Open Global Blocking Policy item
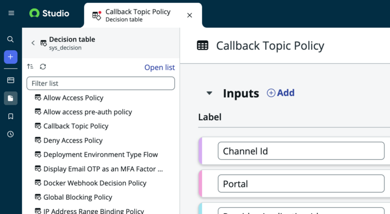Screen dimensions: 390x214 (73, 197)
